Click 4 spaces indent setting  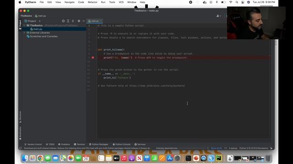pyautogui.click(x=233, y=148)
